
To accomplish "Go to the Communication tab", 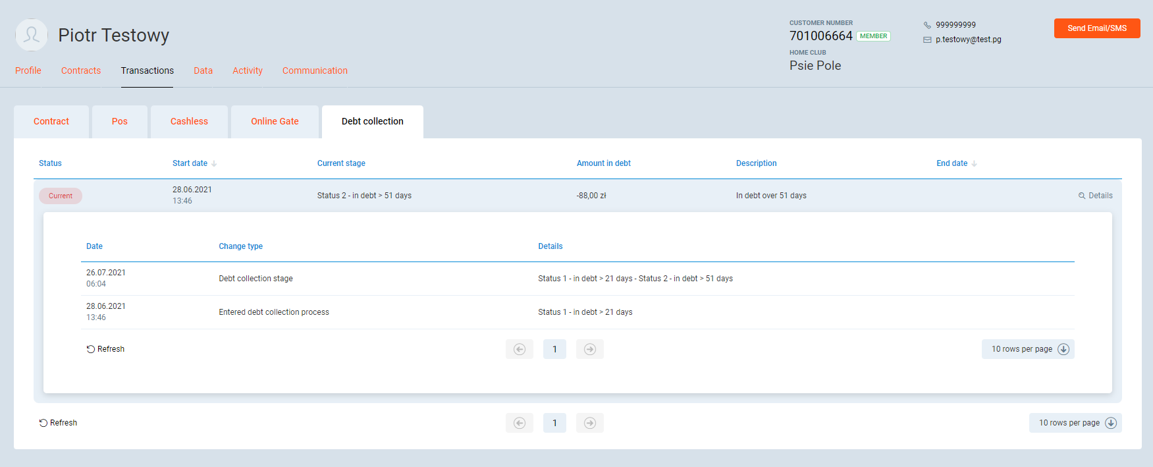I will click(x=315, y=70).
